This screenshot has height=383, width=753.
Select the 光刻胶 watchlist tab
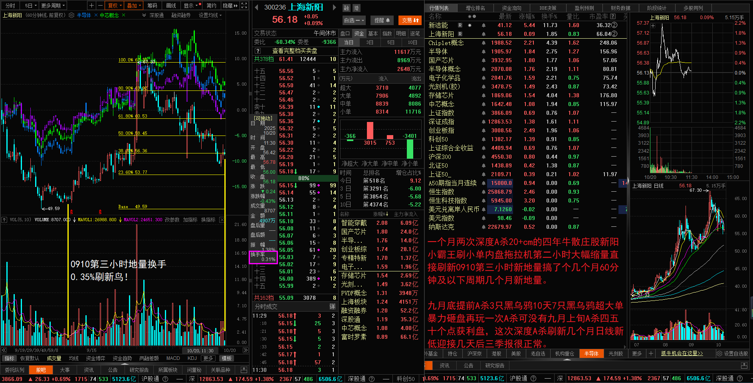[x=616, y=354]
